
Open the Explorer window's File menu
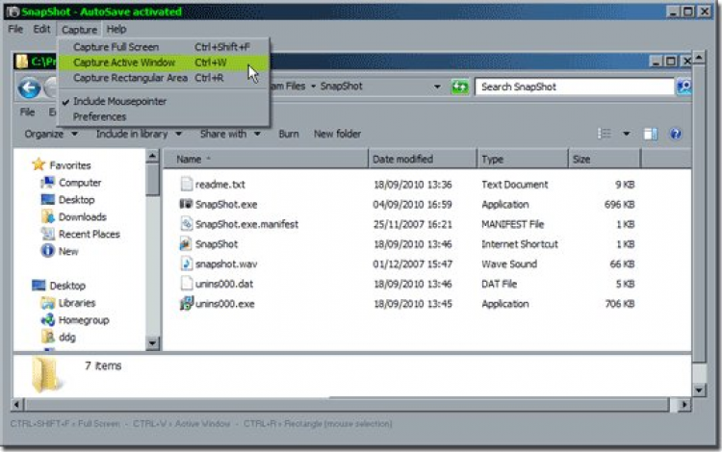pyautogui.click(x=27, y=112)
